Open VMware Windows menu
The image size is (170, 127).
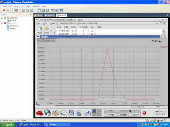pos(36,6)
